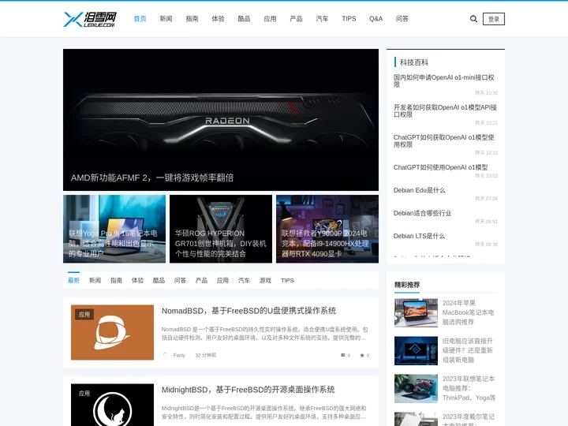Screen dimensions: 568x426
Task: Open Debian适合哪些行业 link
Action: [422, 213]
